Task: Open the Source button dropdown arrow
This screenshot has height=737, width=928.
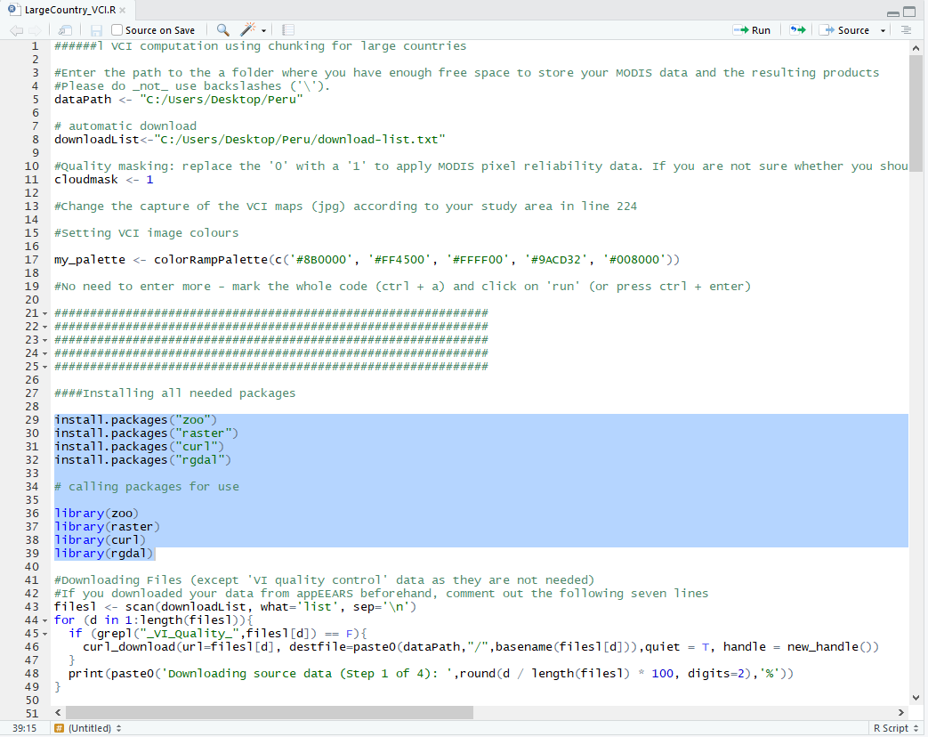Action: [883, 30]
